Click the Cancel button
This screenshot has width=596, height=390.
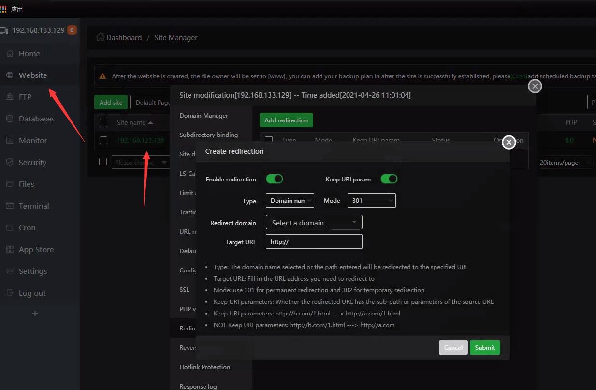[x=453, y=347]
